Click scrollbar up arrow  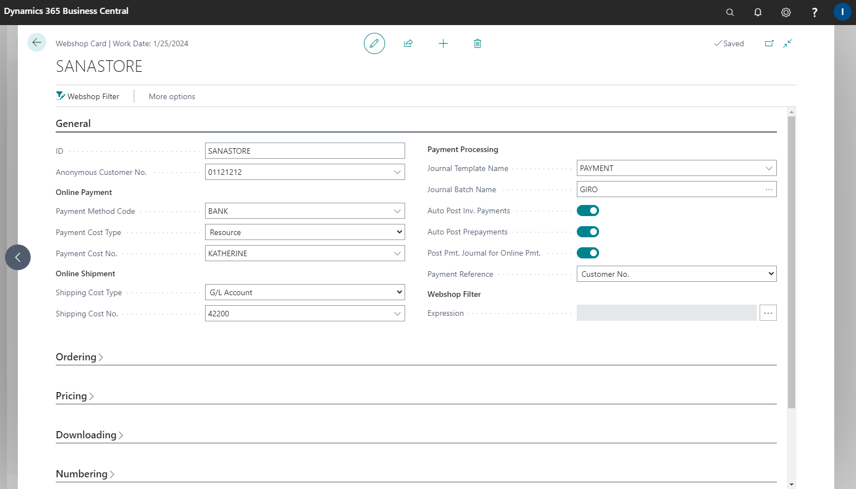[792, 112]
